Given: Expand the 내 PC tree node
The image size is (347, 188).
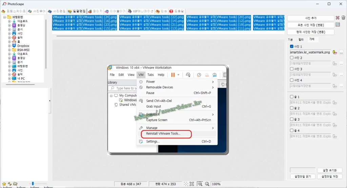Looking at the screenshot, I should point(9,78).
